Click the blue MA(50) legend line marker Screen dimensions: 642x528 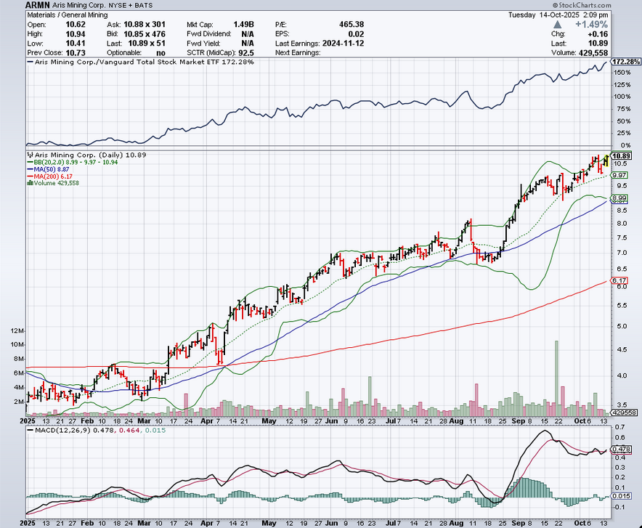coord(29,169)
